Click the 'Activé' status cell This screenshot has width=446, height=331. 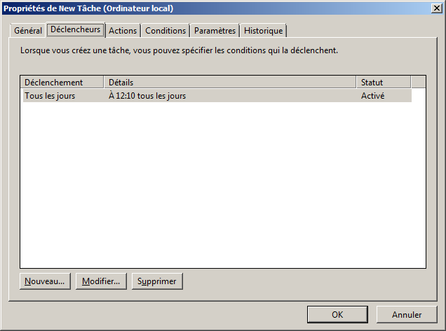point(372,96)
